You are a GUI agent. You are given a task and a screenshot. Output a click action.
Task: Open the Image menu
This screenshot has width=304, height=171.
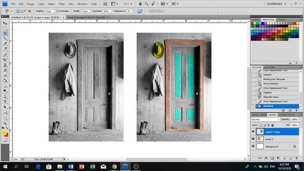30,4
